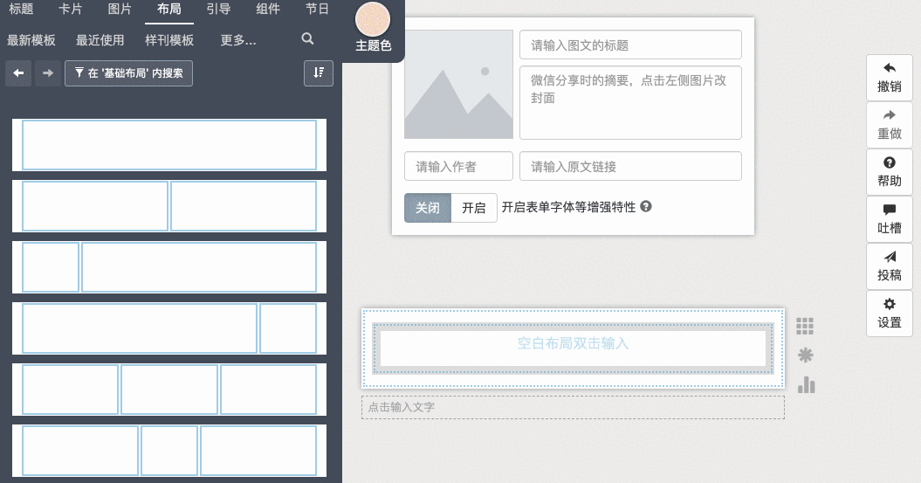Undo with the 撤销 button
Screen dimensions: 921x483
[x=890, y=78]
